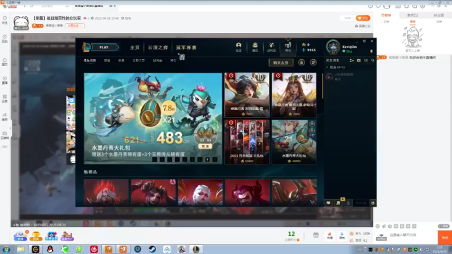Click the PLAY button in the League client
This screenshot has height=254, width=452.
(104, 47)
